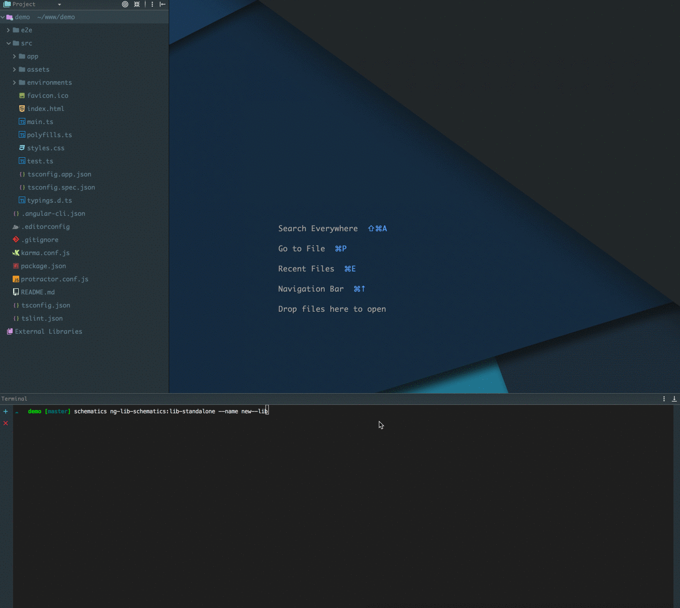Select main.ts TypeScript file icon
Screen dimensions: 680x608
pos(22,122)
